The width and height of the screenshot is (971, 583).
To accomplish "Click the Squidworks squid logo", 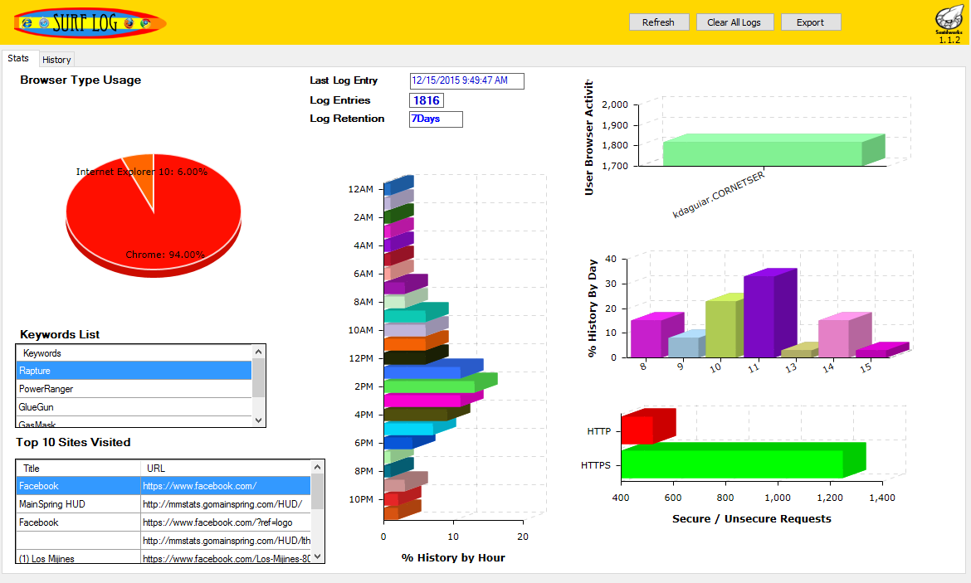I will point(949,18).
